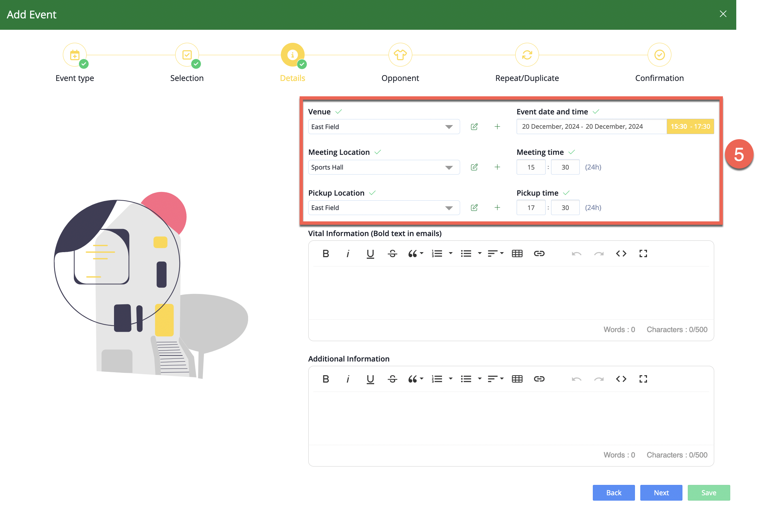Click underline in Vital Information toolbar
Screen dimensions: 757x515
tap(370, 254)
